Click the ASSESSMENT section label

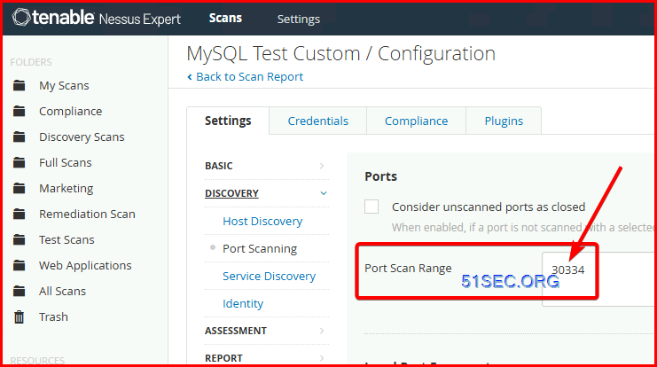point(236,331)
